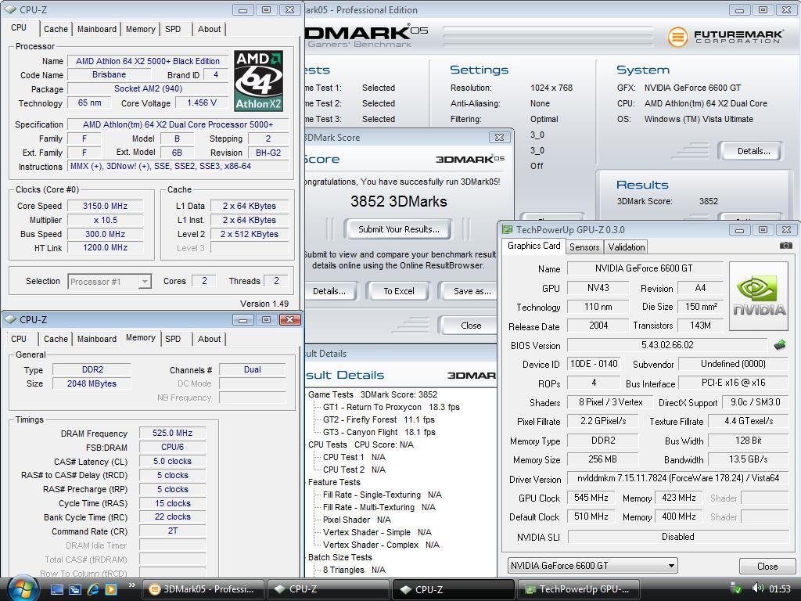Click Close button in GPU-Z window
The width and height of the screenshot is (801, 601).
coord(767,567)
